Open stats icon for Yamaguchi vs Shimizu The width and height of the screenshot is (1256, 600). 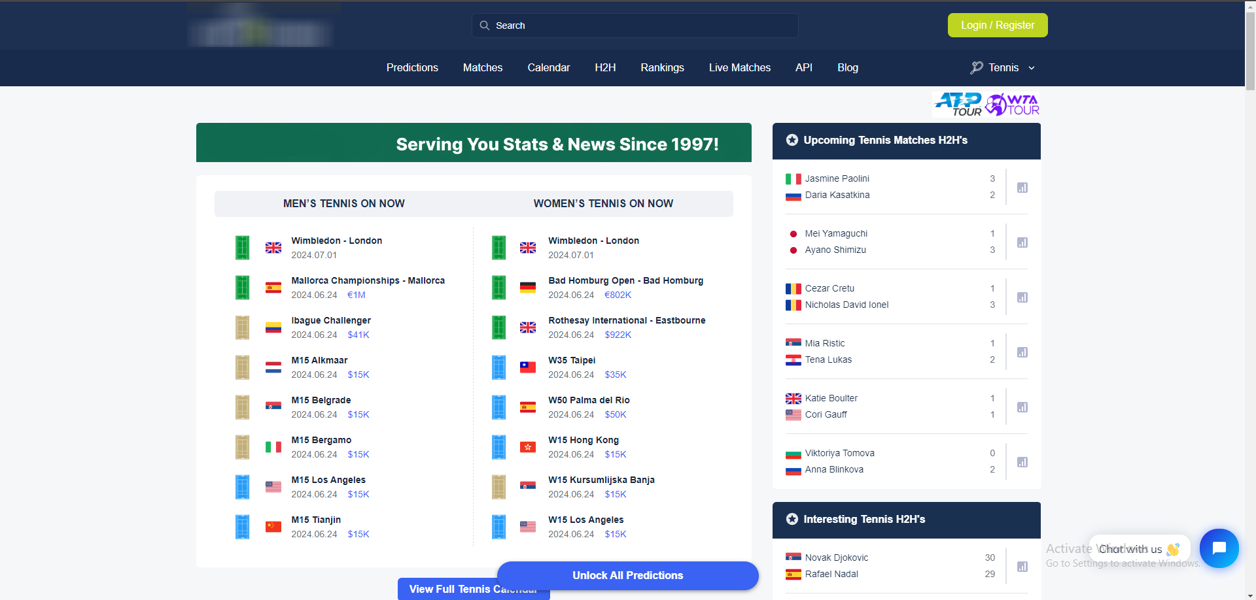[x=1022, y=242]
